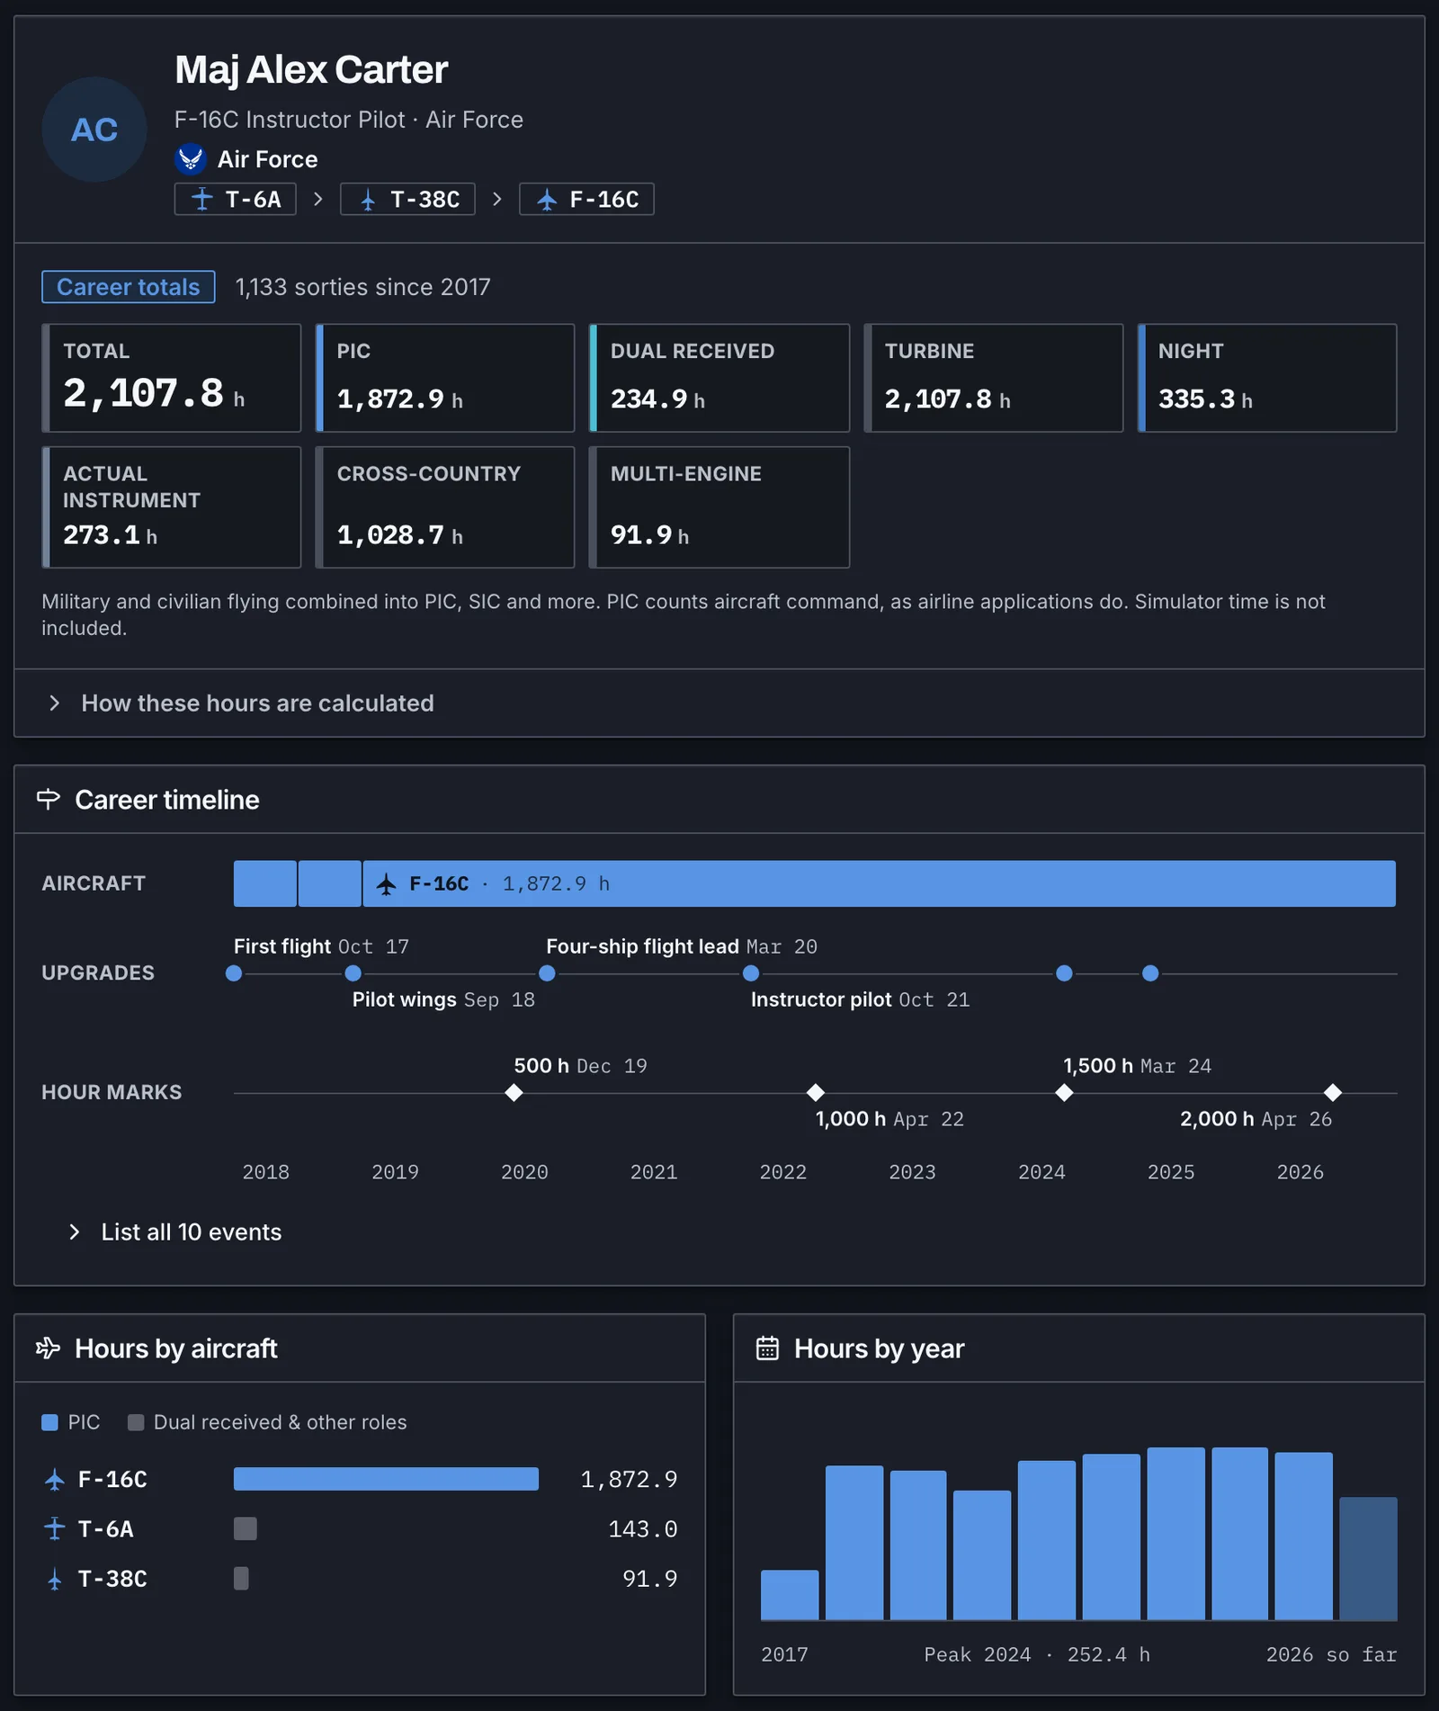Select the F-16C aircraft chip
Image resolution: width=1439 pixels, height=1711 pixels.
click(x=586, y=199)
